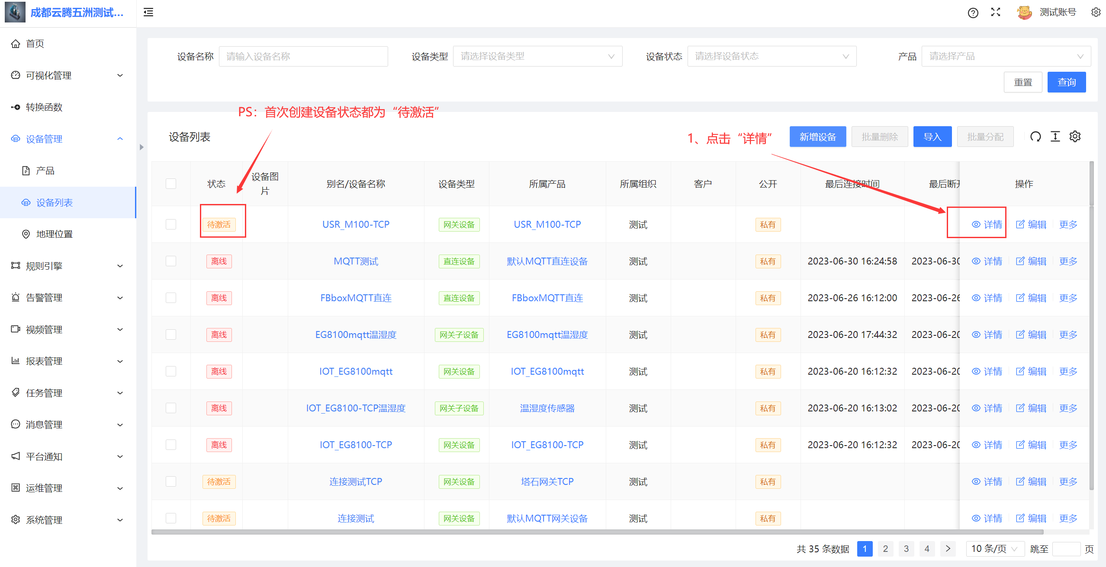Expand 可视化管理 menu
This screenshot has height=567, width=1106.
click(x=68, y=76)
